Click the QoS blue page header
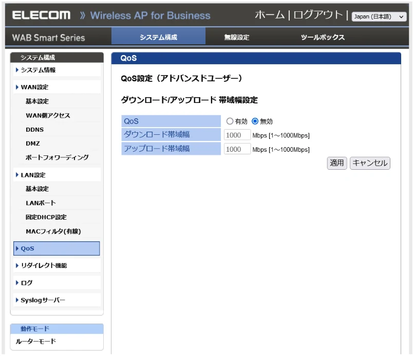 click(256, 58)
